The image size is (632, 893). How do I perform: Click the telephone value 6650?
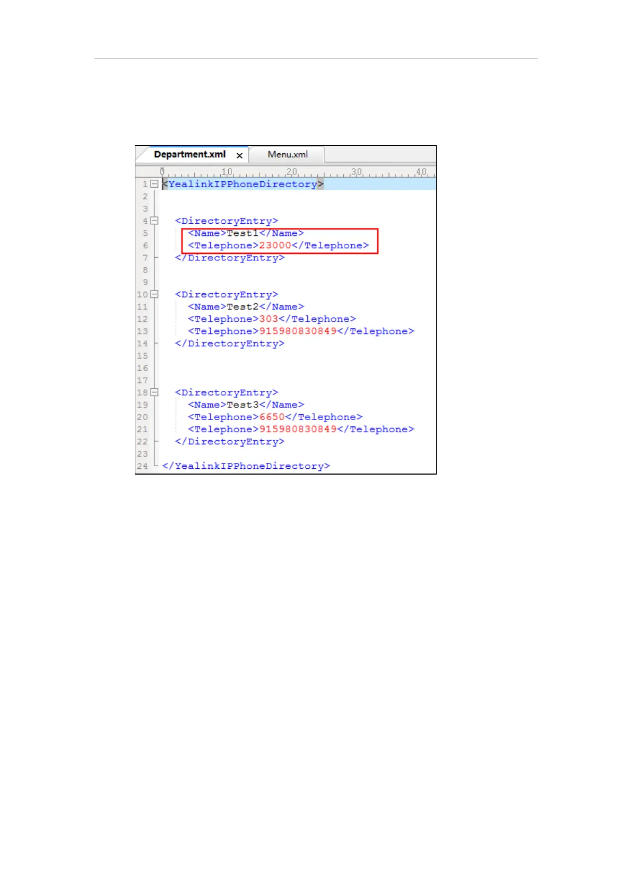[272, 417]
